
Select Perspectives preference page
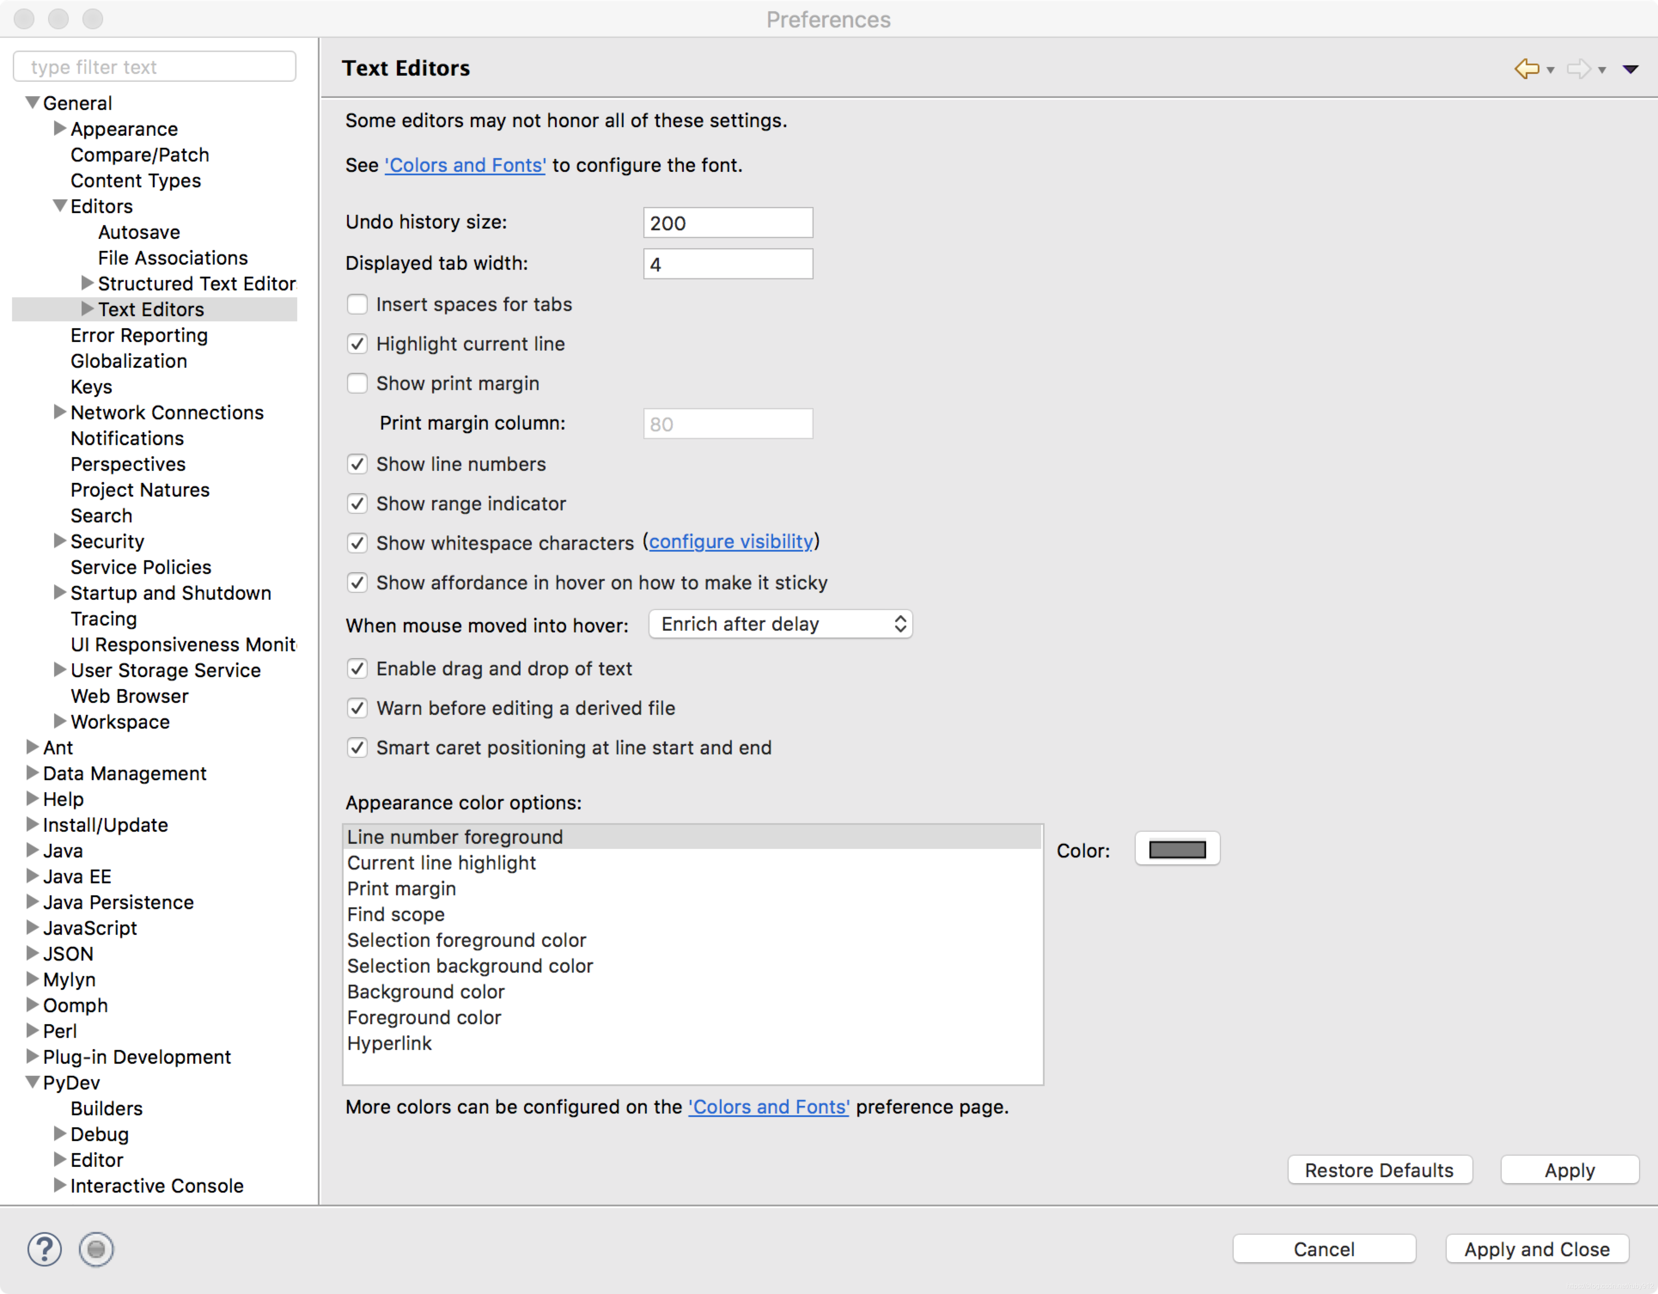tap(128, 464)
